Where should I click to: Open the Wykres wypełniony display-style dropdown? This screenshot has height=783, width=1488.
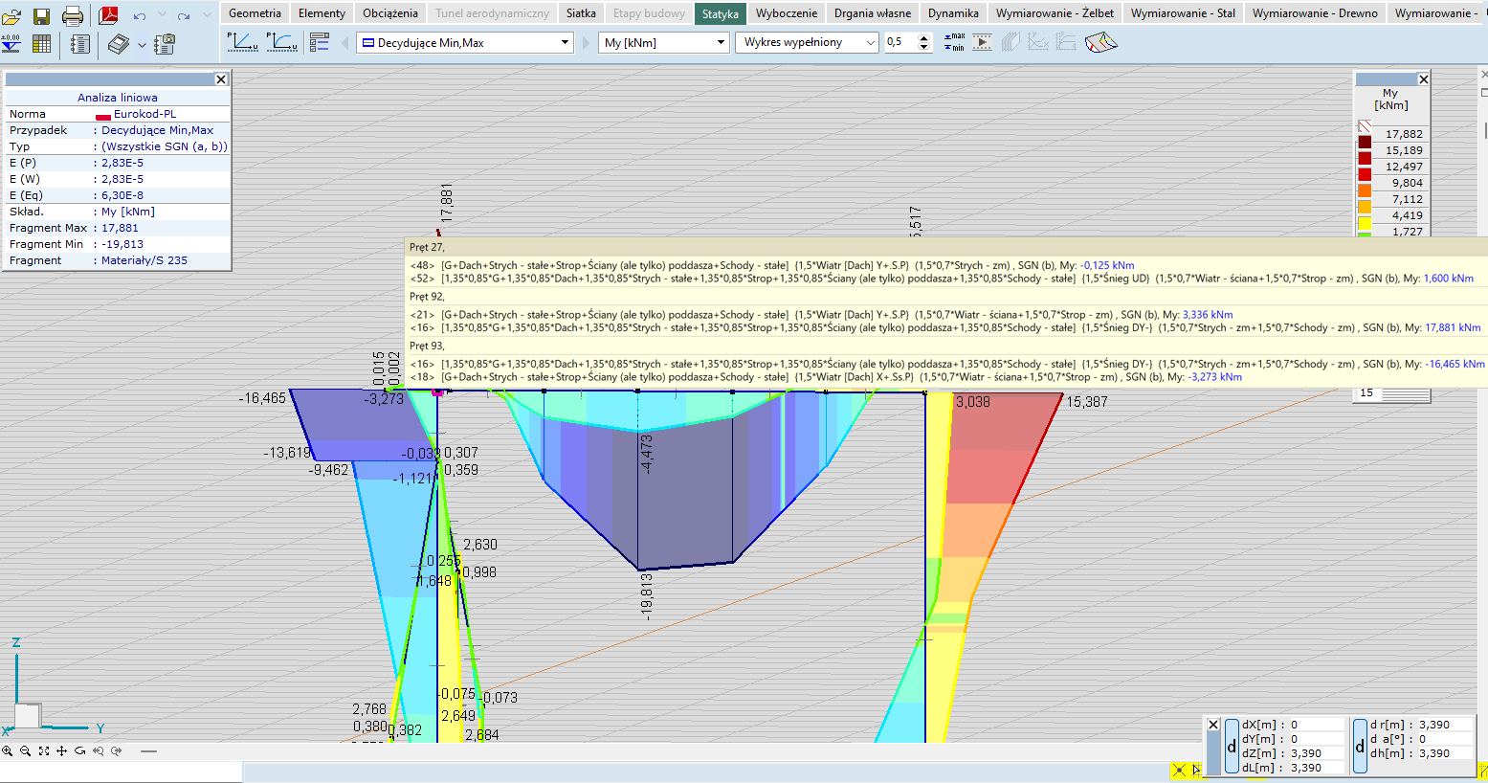click(869, 43)
